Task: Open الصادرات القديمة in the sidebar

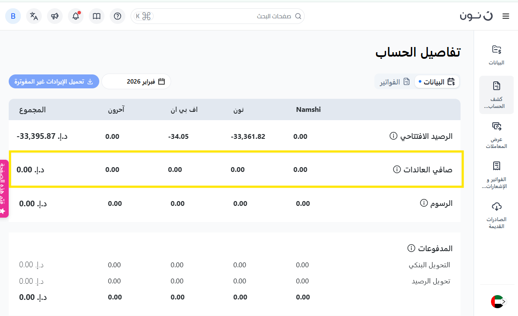Action: [x=496, y=215]
